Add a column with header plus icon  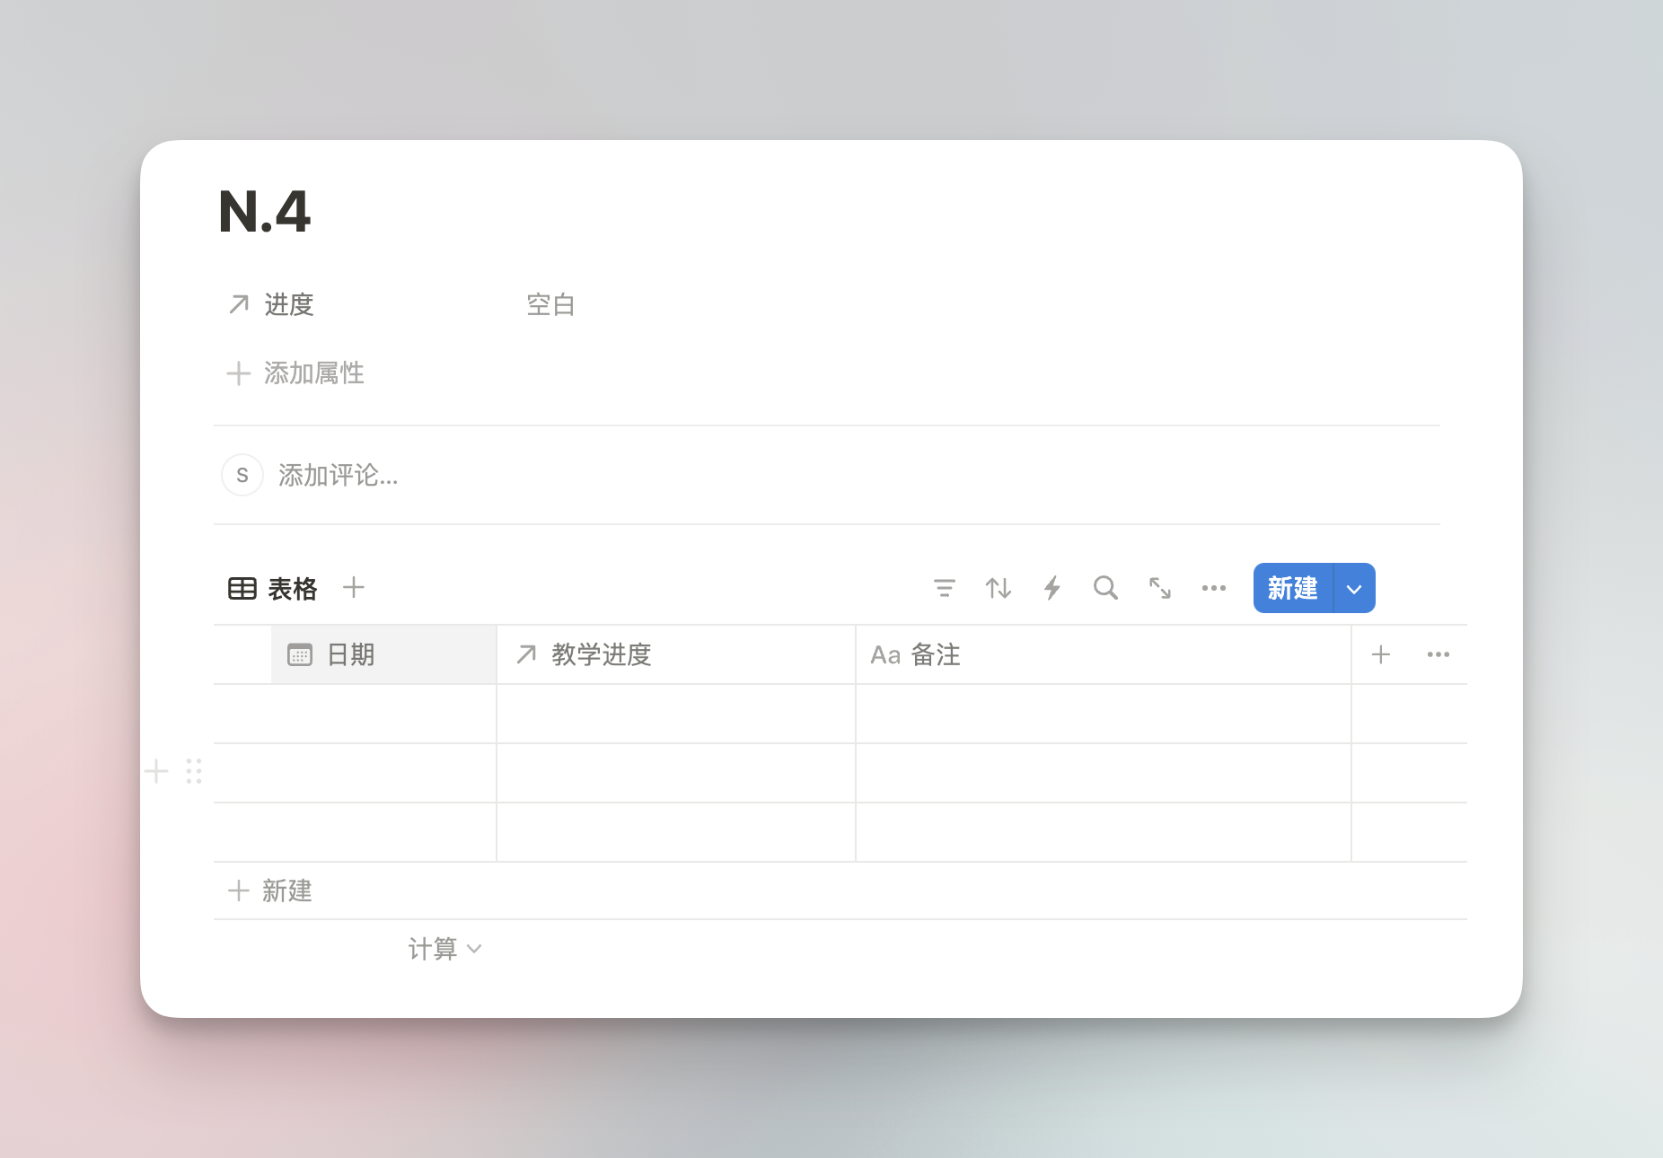(x=1380, y=654)
